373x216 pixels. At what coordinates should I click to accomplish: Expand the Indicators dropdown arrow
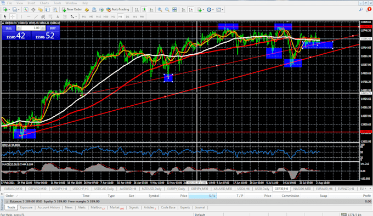pos(203,10)
